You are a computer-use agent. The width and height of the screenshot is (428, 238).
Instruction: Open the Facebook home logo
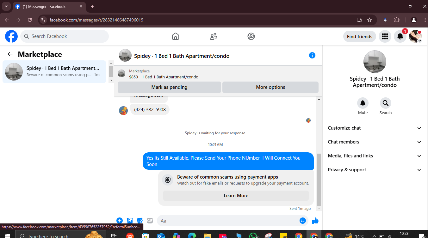pos(11,36)
